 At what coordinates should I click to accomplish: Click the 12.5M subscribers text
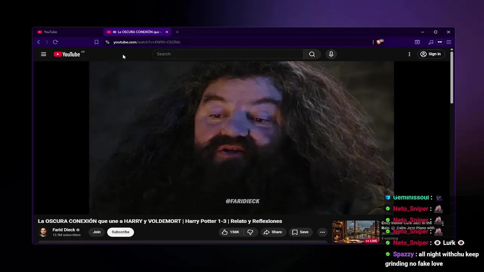67,235
